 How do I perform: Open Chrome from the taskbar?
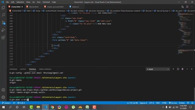[52, 107]
